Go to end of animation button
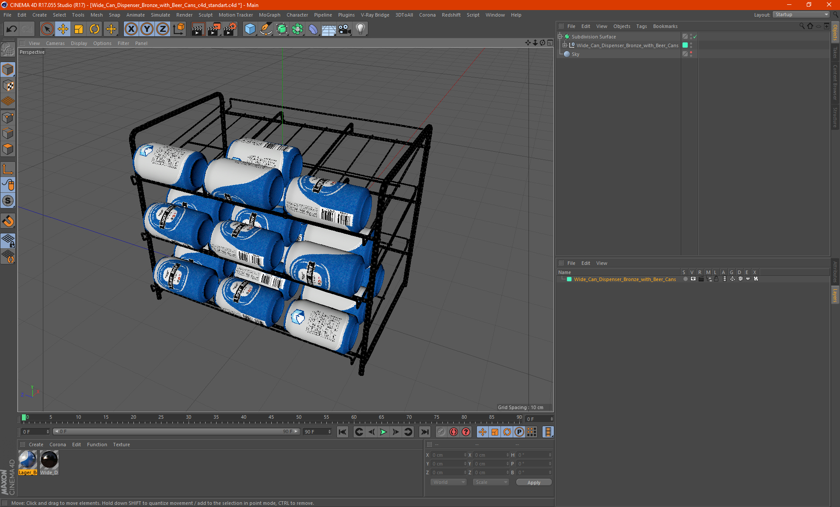Viewport: 840px width, 507px height. 424,432
